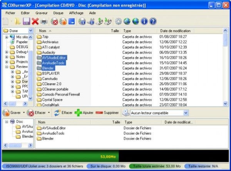Screen dimensions: 231x171
Task: Click the Taille totale estimée status entry
Action: pyautogui.click(x=156, y=166)
